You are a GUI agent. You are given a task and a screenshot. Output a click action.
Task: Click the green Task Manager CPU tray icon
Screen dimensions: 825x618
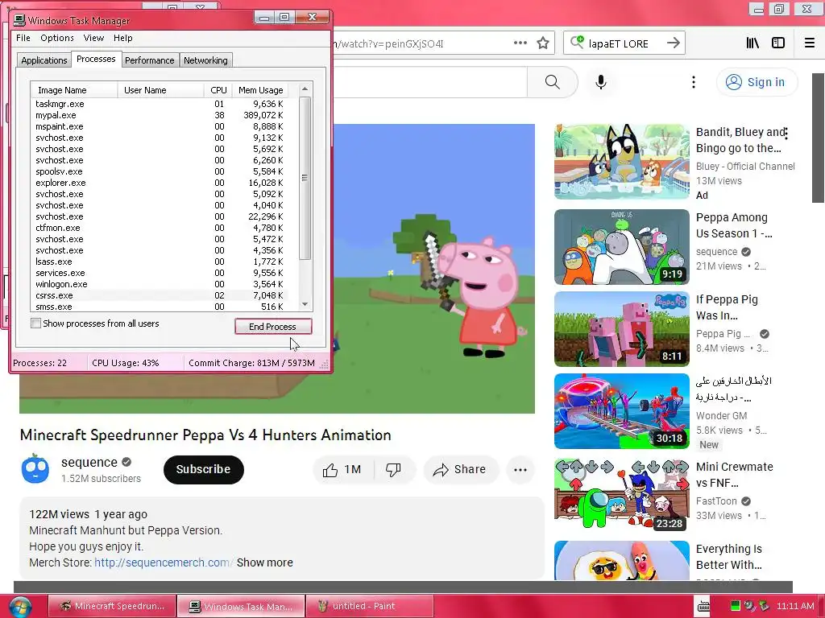point(736,605)
